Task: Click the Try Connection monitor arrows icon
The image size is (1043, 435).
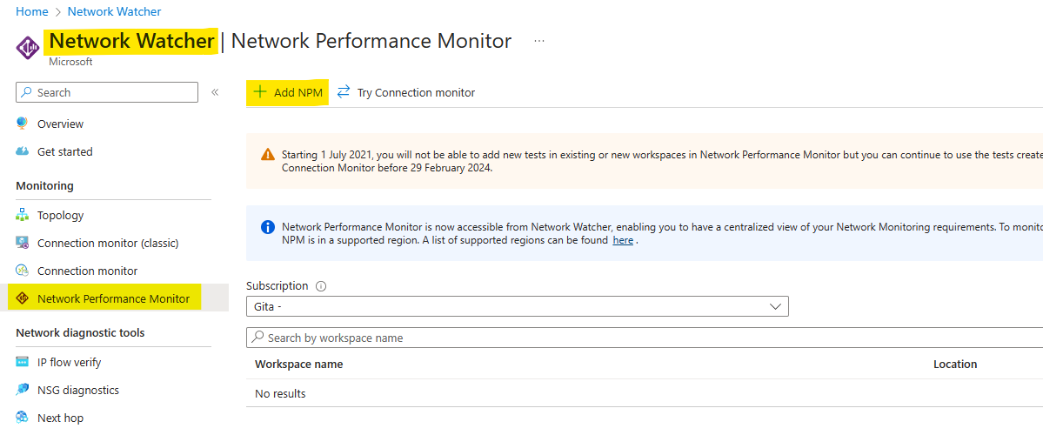Action: 344,92
